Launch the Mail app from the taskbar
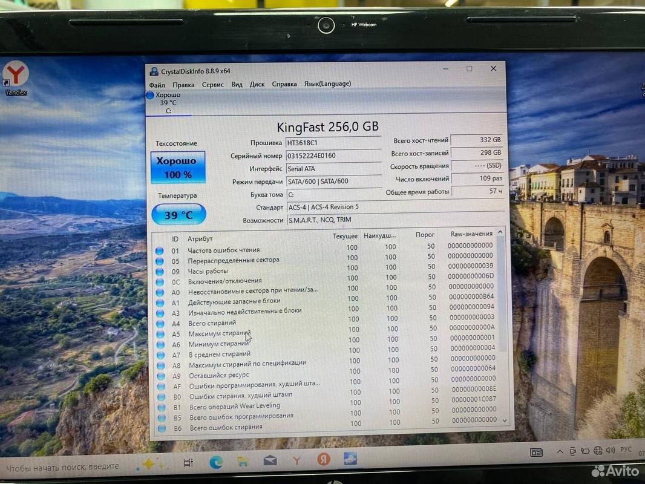 pos(269,462)
